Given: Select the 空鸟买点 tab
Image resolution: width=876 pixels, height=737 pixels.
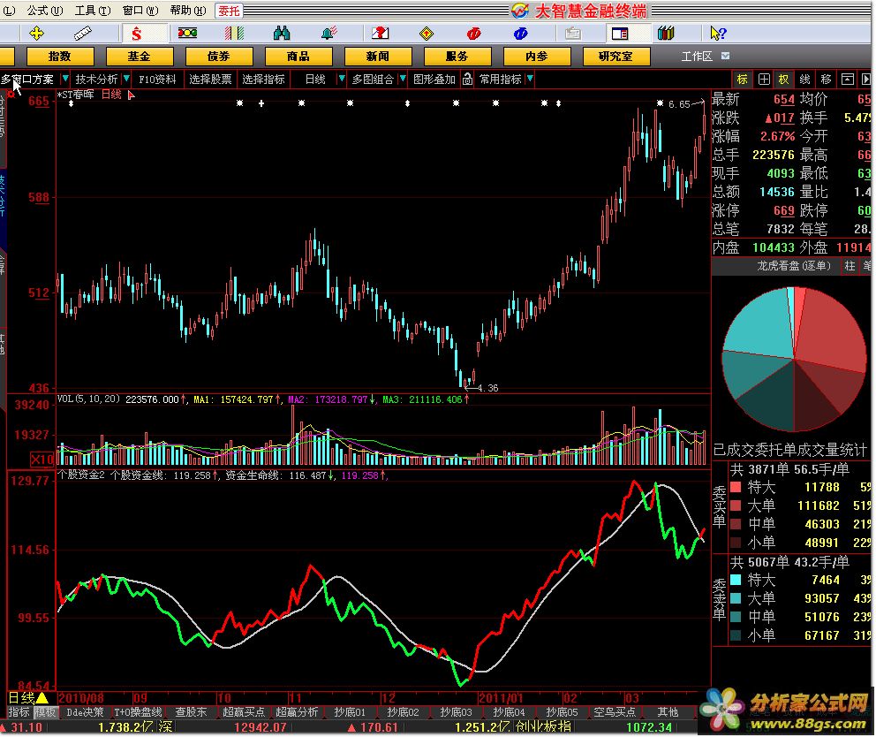Looking at the screenshot, I should (615, 712).
